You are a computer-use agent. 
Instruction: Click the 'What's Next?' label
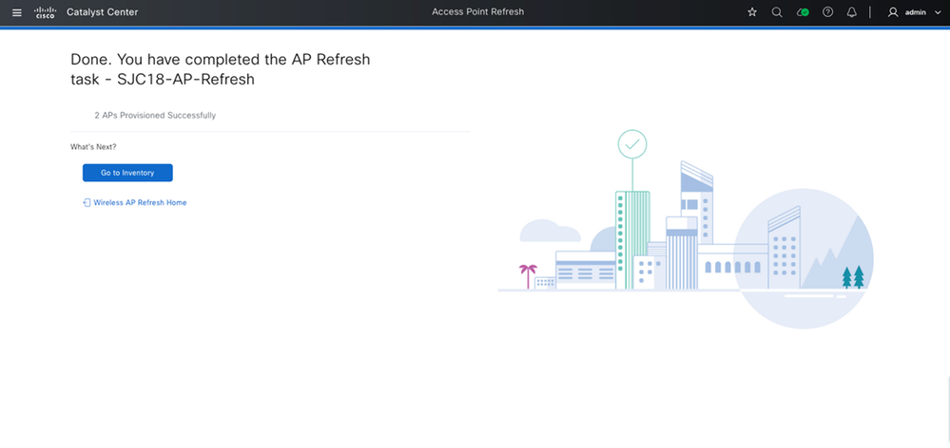click(93, 147)
